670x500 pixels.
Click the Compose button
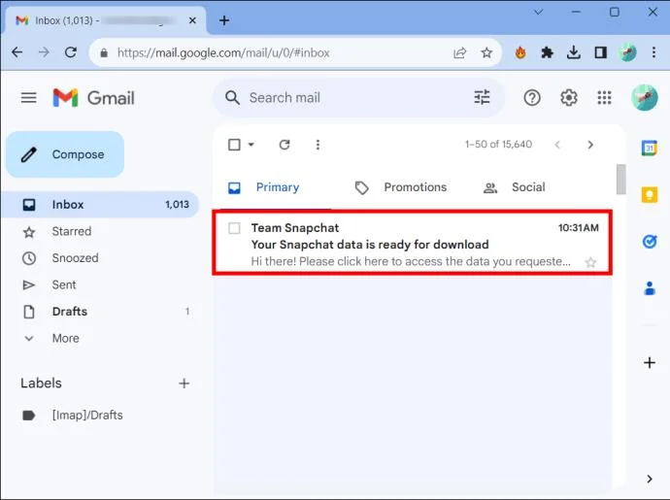(65, 154)
